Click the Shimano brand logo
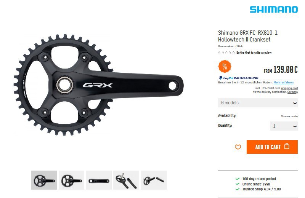The height and width of the screenshot is (198, 305). click(x=274, y=9)
